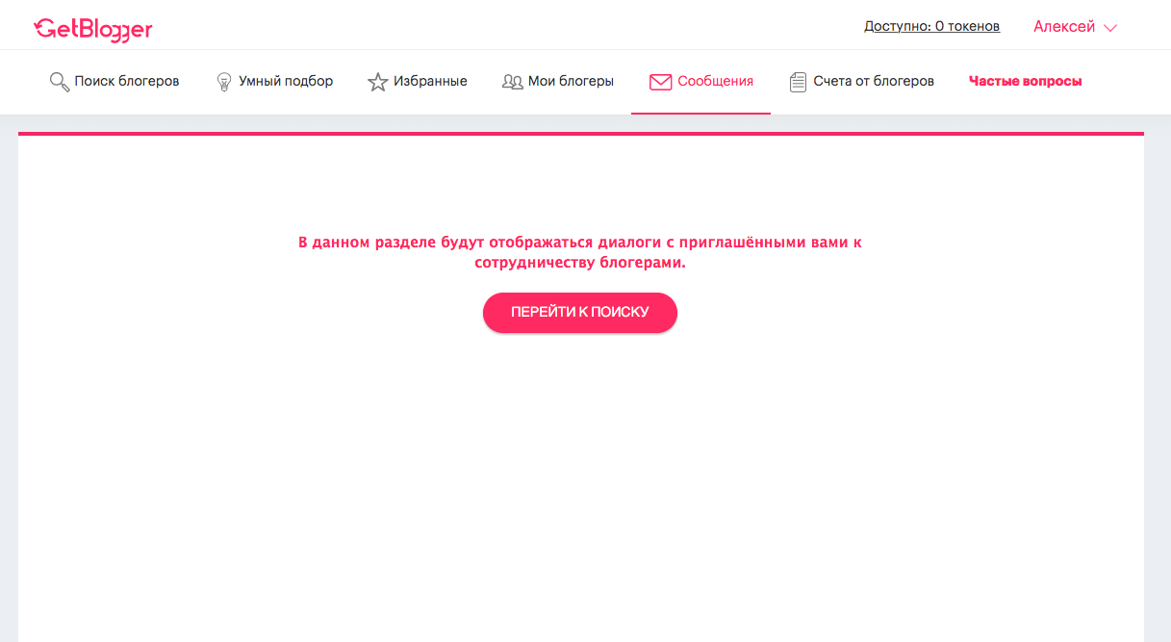
Task: Click the pink bar atop the content panel
Action: (580, 134)
